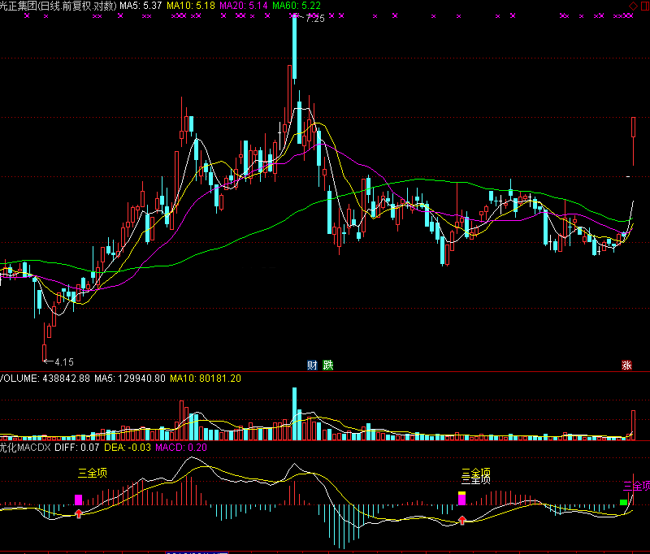Open the red 涨 event marker
This screenshot has width=650, height=554.
(x=626, y=365)
